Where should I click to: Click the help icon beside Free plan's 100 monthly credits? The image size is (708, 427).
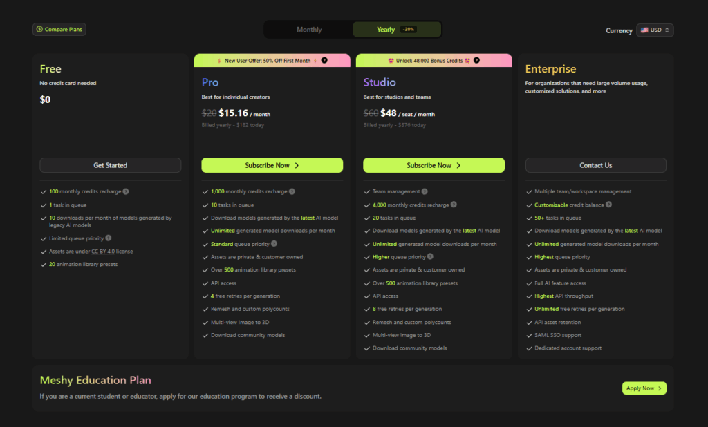pos(126,191)
